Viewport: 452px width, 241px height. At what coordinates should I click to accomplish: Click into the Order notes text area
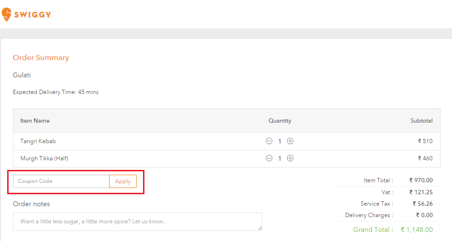tap(137, 221)
